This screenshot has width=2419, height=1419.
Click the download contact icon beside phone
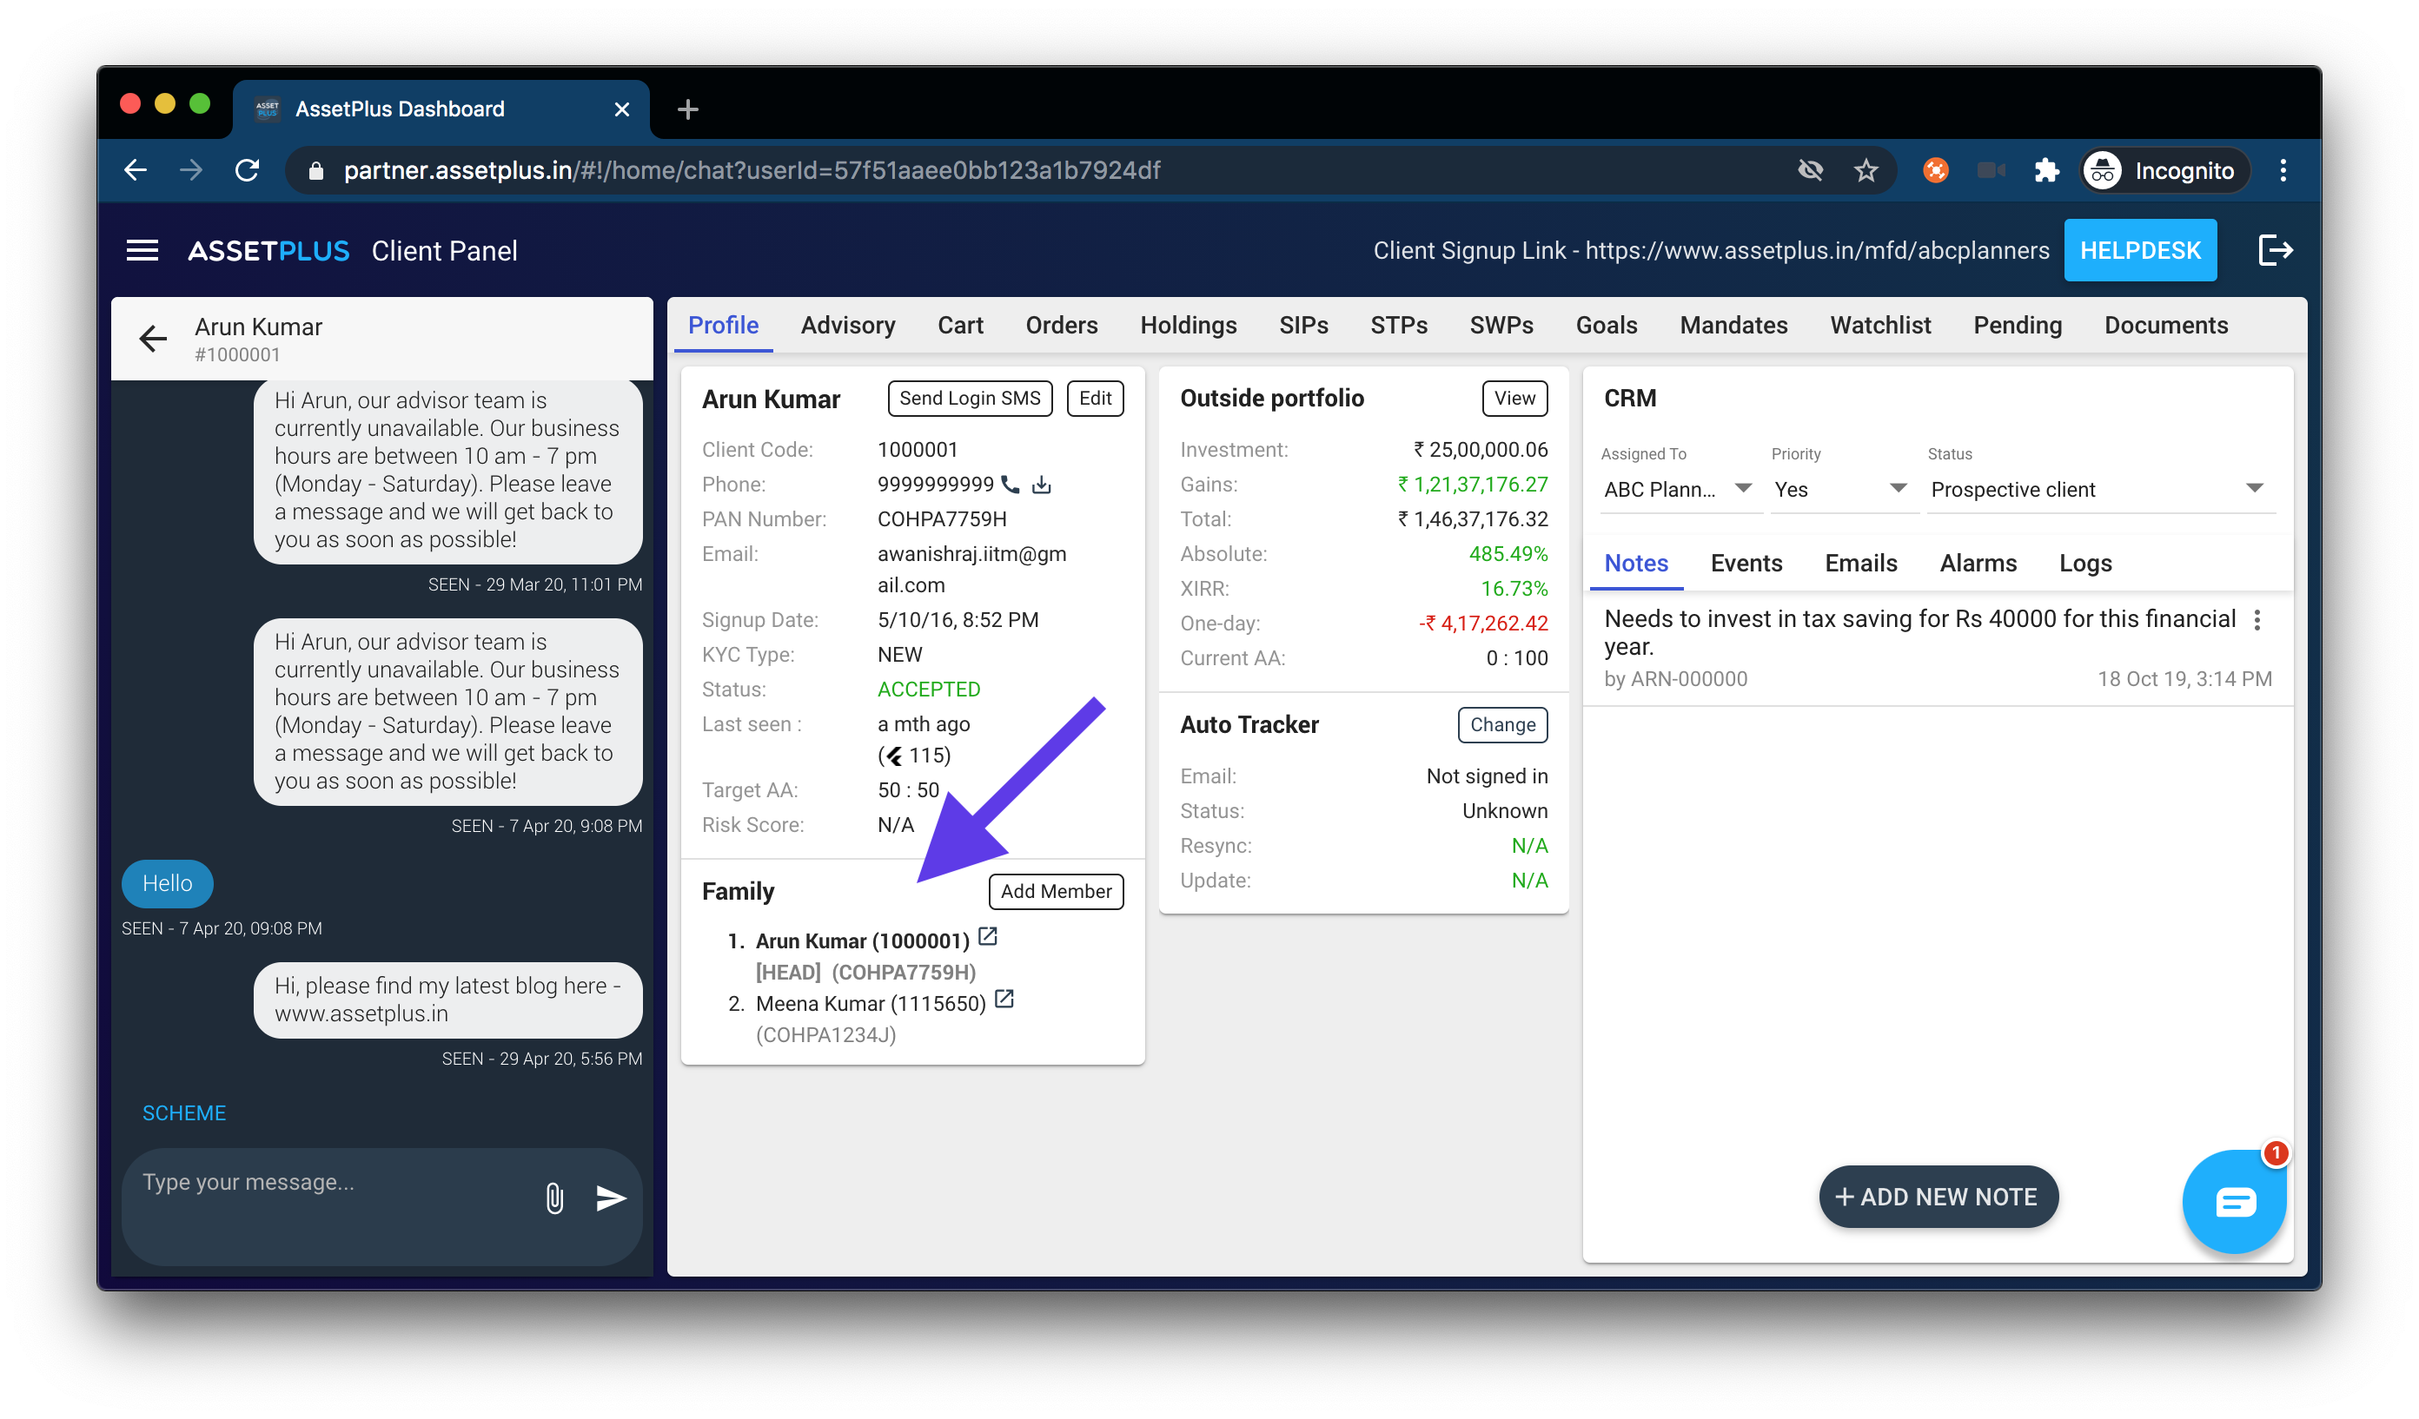click(x=1042, y=485)
